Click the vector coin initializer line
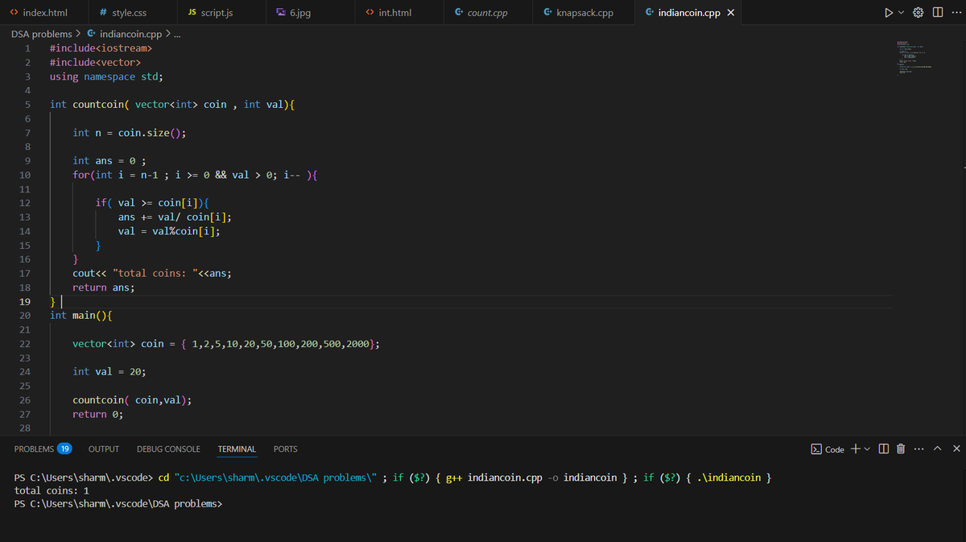 (x=226, y=344)
